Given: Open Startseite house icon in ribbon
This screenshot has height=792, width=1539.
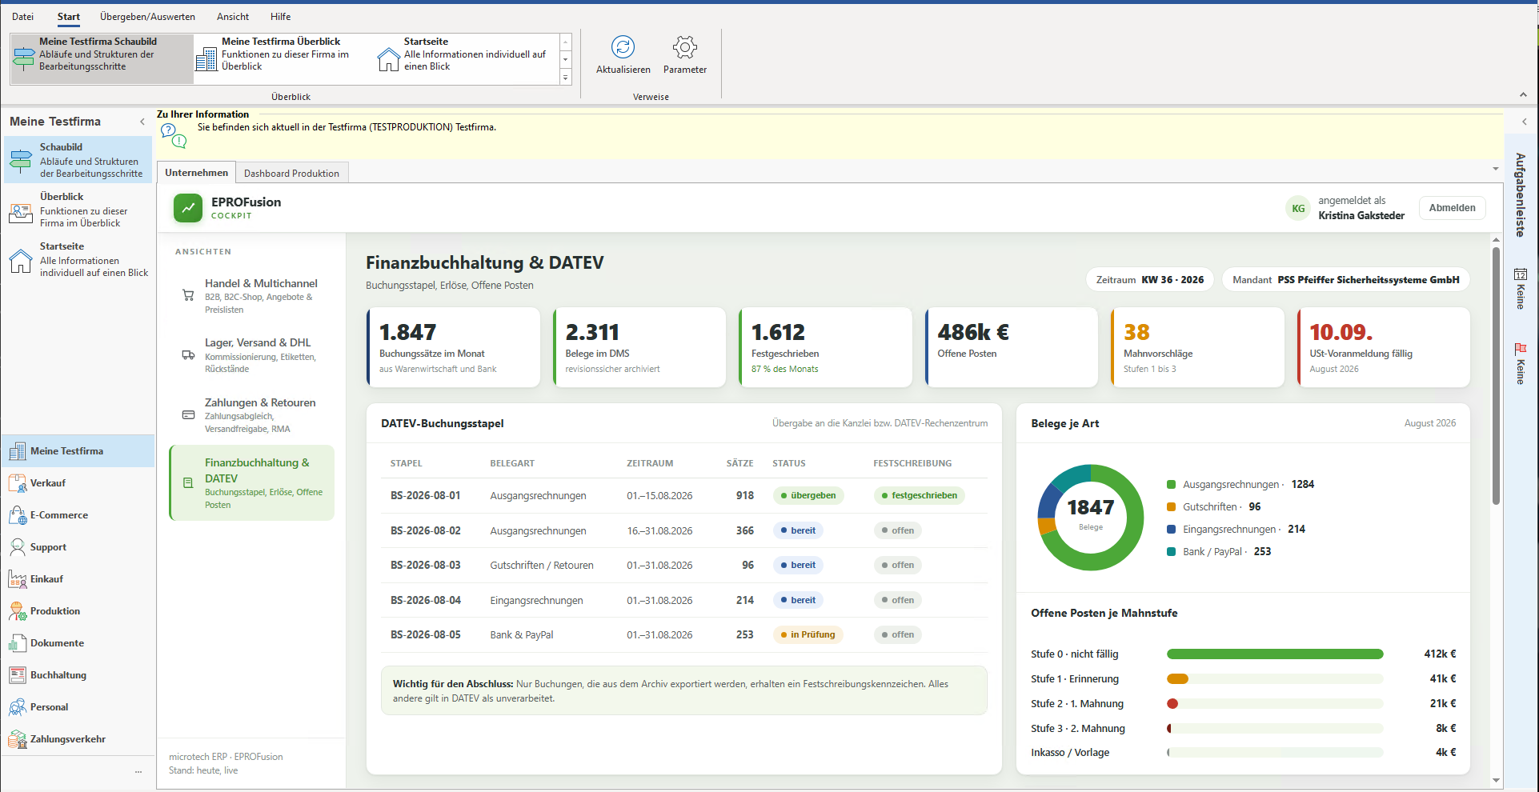Looking at the screenshot, I should coord(388,59).
